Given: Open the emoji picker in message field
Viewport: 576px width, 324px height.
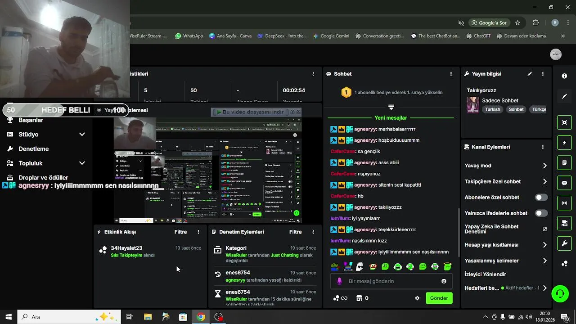Looking at the screenshot, I should 444,281.
